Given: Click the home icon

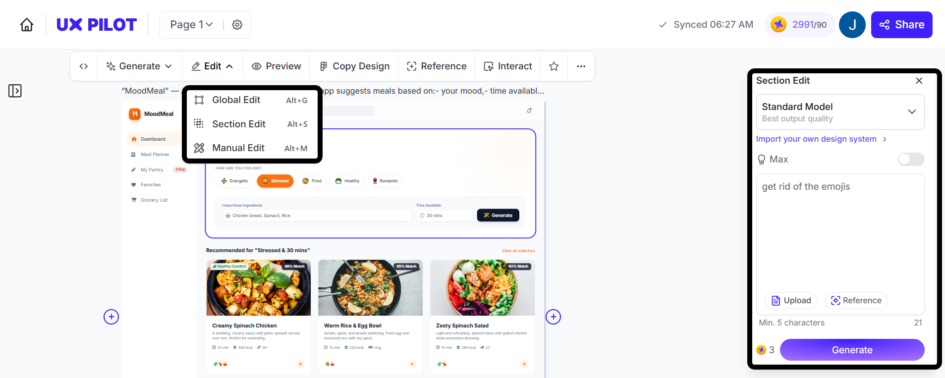Looking at the screenshot, I should coord(27,25).
